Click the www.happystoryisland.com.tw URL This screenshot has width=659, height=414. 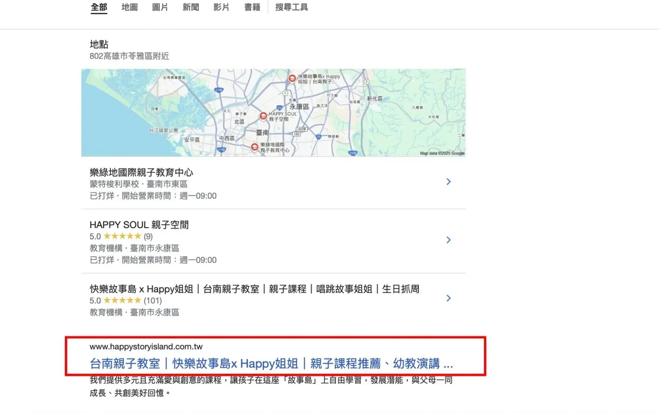[x=146, y=347]
